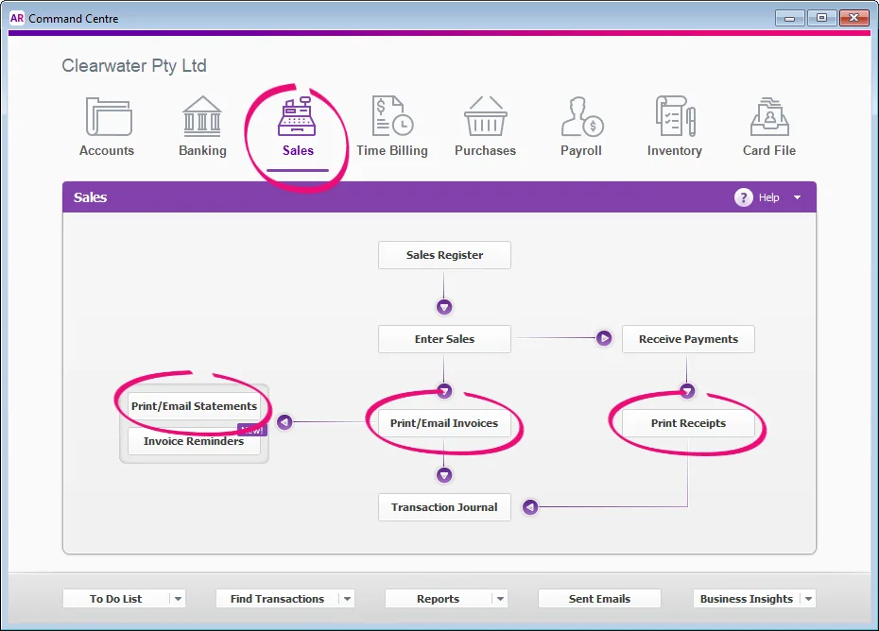
Task: Click the AR application icon in title bar
Action: pos(17,18)
